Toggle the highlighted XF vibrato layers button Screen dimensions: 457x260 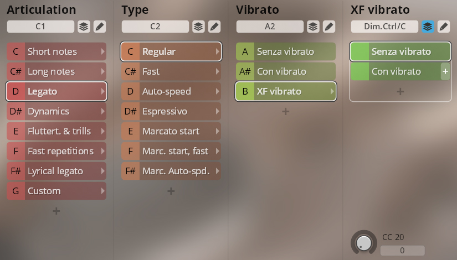click(x=427, y=26)
